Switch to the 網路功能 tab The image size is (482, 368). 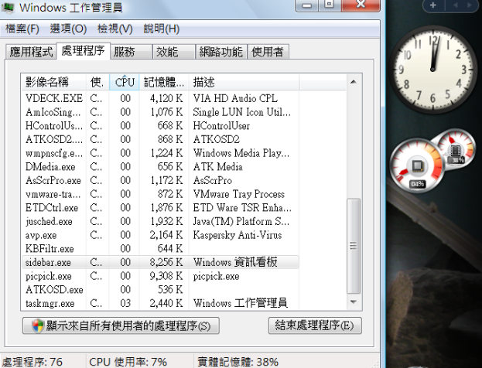(221, 52)
